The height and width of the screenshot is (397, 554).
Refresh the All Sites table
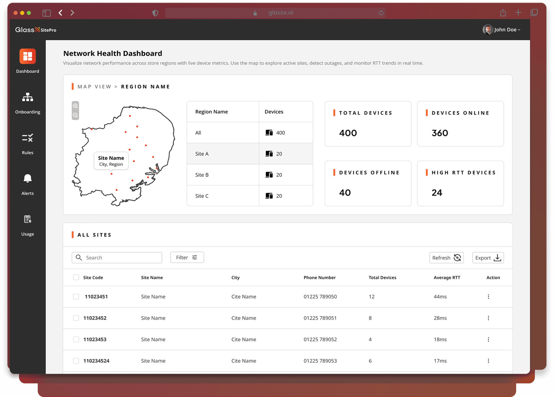point(446,257)
